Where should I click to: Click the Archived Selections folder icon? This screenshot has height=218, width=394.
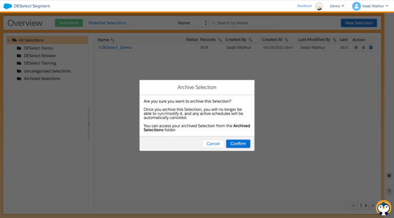(x=19, y=78)
